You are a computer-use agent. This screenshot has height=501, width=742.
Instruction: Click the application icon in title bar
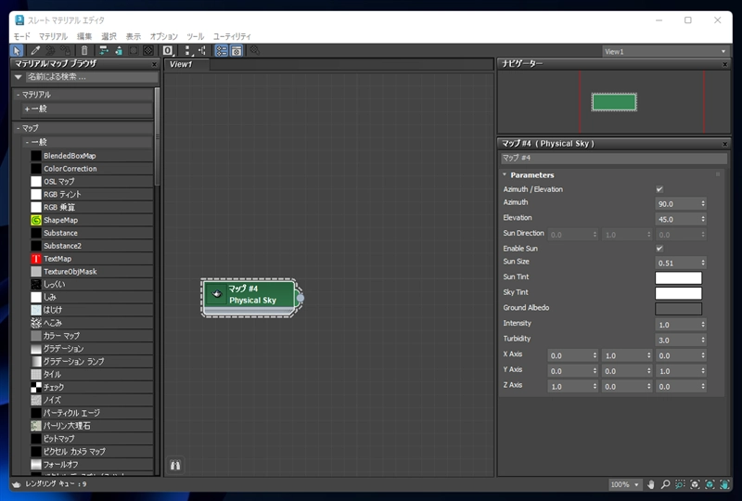pos(19,19)
